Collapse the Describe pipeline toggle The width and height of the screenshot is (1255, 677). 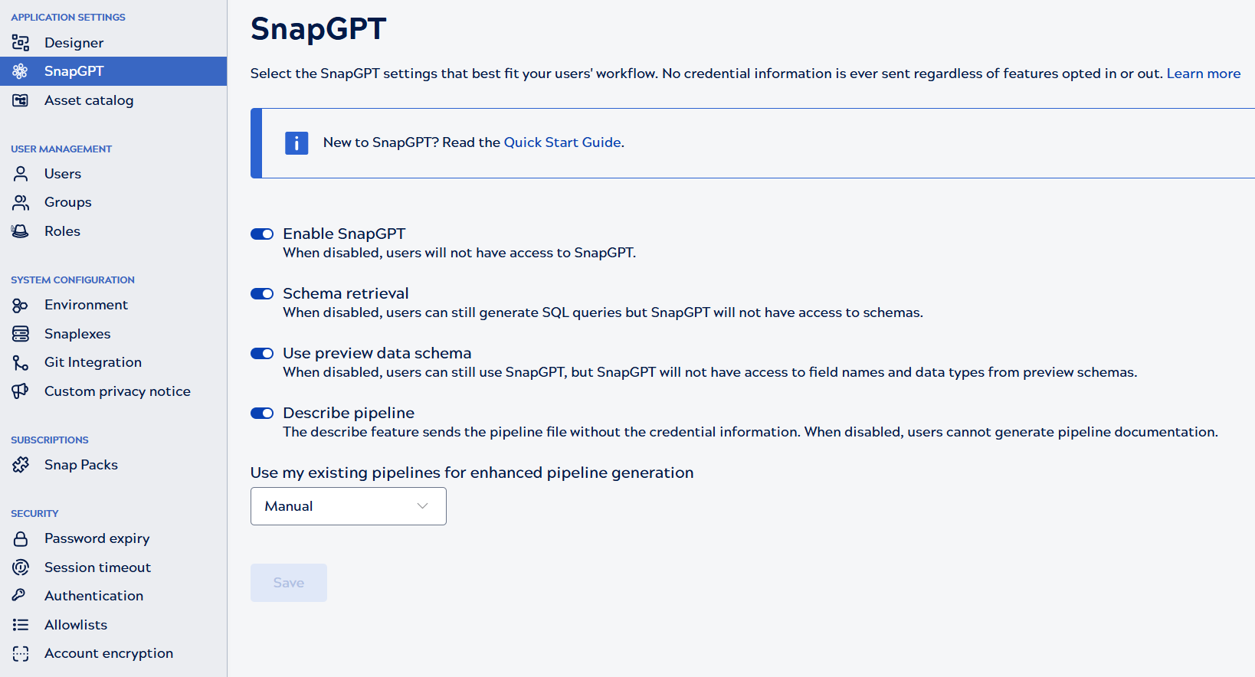tap(262, 413)
